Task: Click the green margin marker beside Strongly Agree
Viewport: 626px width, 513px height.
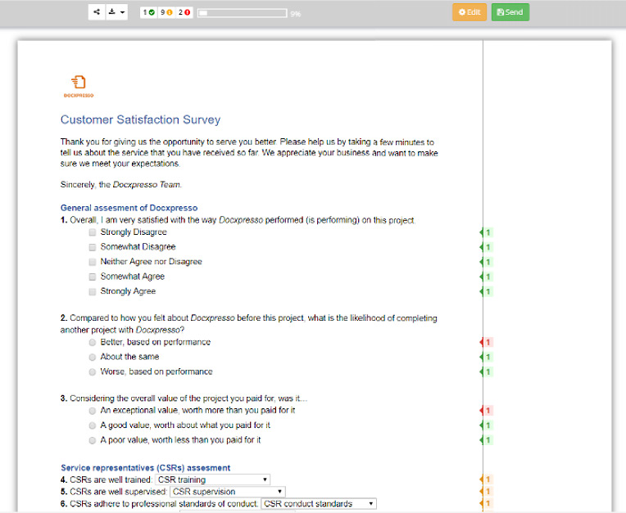Action: (486, 291)
